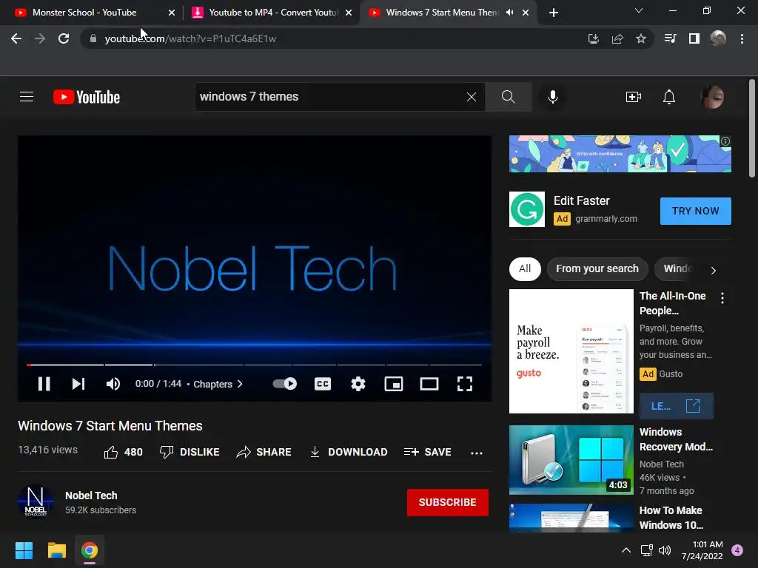Viewport: 758px width, 568px height.
Task: Open Nobel Tech channel name link
Action: 91,496
